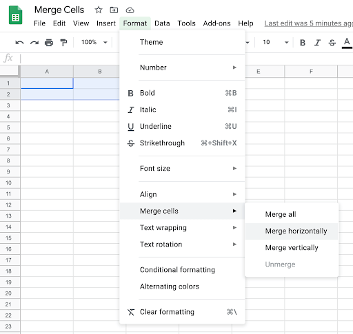Screen dimensions: 353x334
Task: Expand the Number submenu
Action: 182,67
